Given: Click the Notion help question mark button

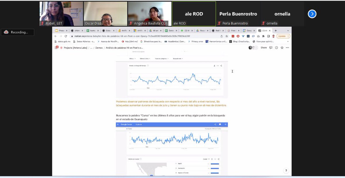Looking at the screenshot, I should pyautogui.click(x=286, y=171).
